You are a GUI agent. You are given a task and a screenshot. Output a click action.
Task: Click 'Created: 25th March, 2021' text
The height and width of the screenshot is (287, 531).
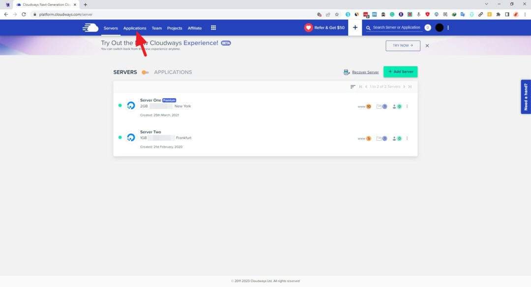pyautogui.click(x=159, y=115)
